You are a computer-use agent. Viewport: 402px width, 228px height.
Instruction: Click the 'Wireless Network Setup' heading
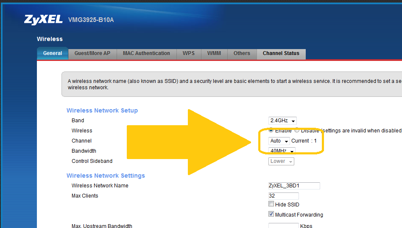click(x=102, y=110)
